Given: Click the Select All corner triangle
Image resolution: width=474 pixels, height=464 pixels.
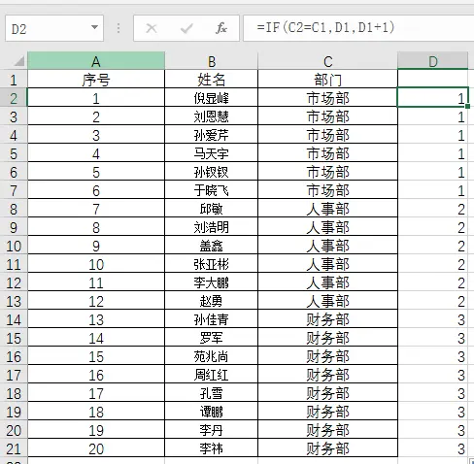Looking at the screenshot, I should tap(18, 60).
